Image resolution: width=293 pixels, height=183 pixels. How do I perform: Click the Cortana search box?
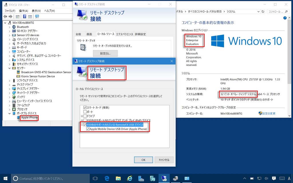pyautogui.click(x=50, y=178)
